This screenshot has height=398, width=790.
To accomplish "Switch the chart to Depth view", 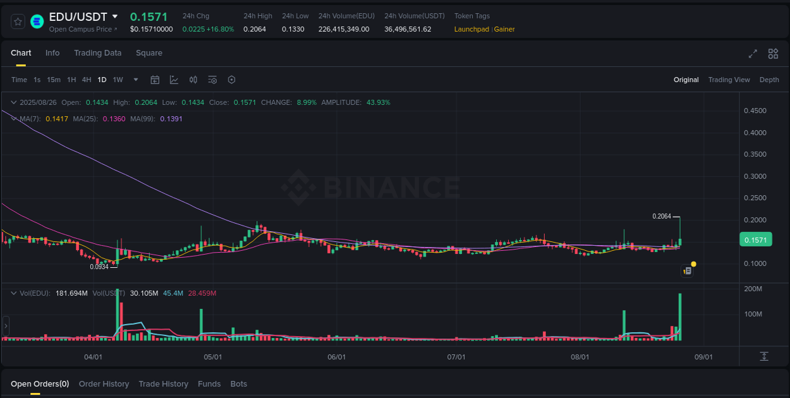I will [769, 80].
